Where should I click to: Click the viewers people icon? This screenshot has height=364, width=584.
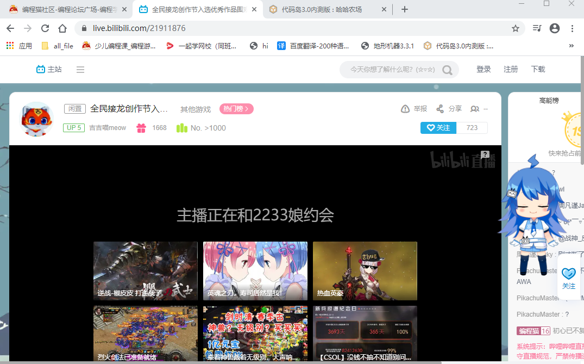[x=474, y=109]
